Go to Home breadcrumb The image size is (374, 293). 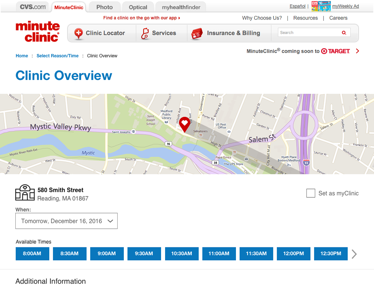(x=22, y=56)
